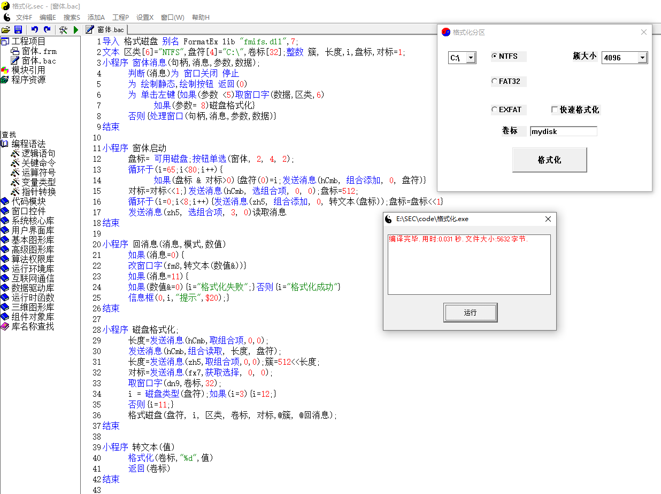Screen dimensions: 661x494
Task: Open the 帮助H menu
Action: (201, 18)
